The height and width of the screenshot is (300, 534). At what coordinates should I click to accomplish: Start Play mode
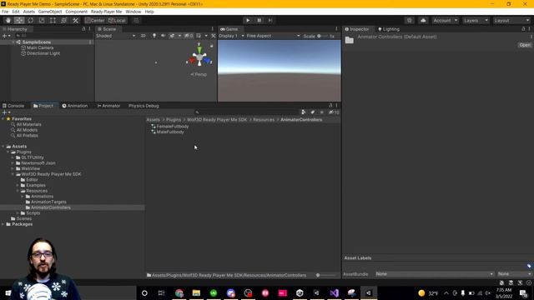(248, 20)
